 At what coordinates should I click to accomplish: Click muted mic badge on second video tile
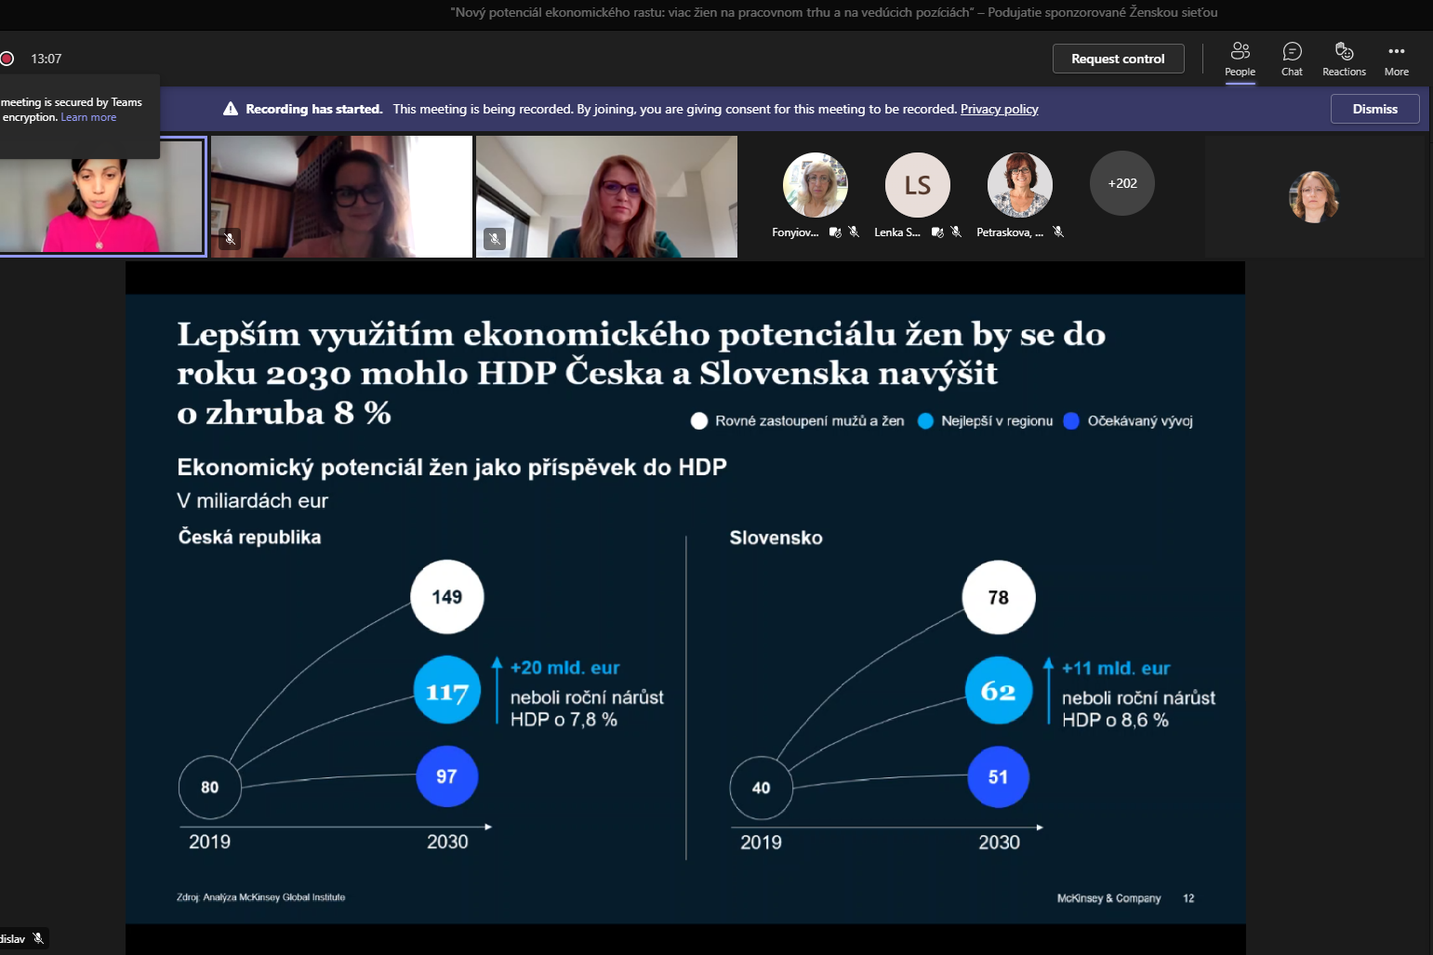(230, 239)
